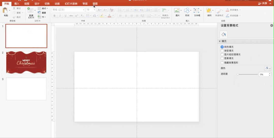
Task: Select the 渐变填充 gradient fill radio button
Action: click(222, 51)
